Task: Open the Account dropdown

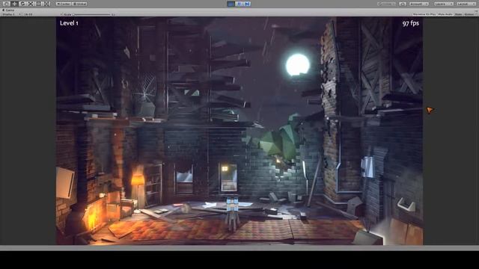Action: point(419,4)
